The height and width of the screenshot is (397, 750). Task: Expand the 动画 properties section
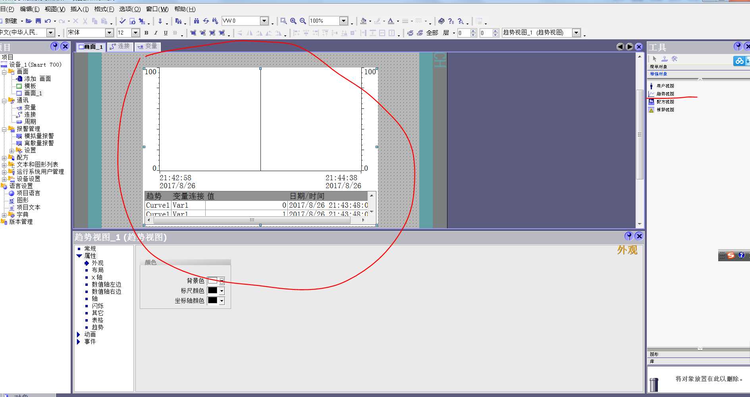pos(79,335)
